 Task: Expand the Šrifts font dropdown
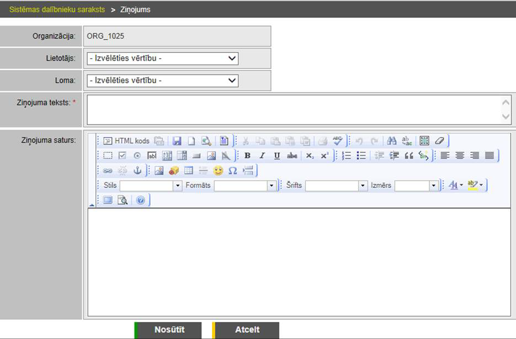pyautogui.click(x=363, y=186)
